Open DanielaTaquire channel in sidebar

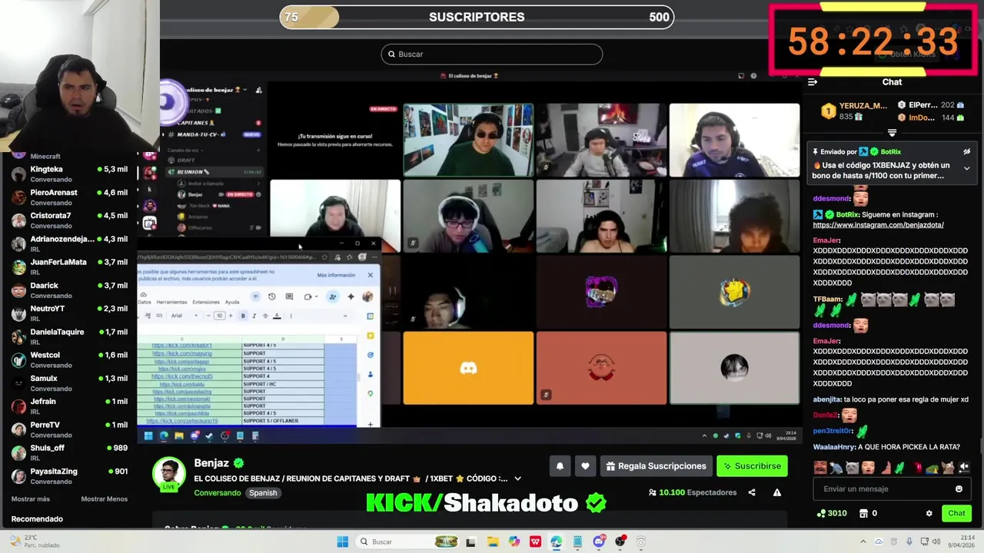[x=69, y=336]
